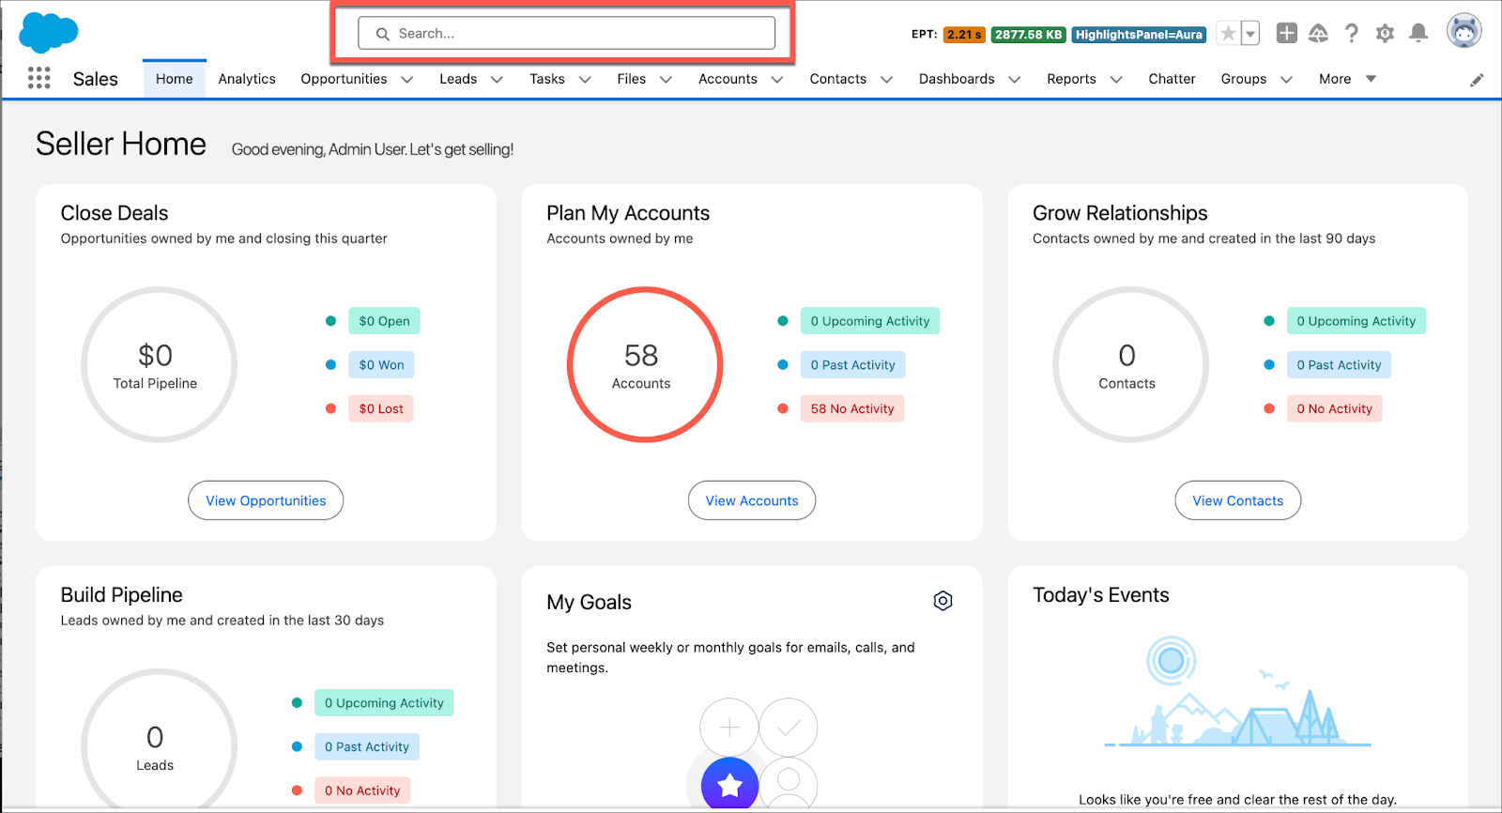1502x813 pixels.
Task: Click the View Opportunities button
Action: point(266,500)
